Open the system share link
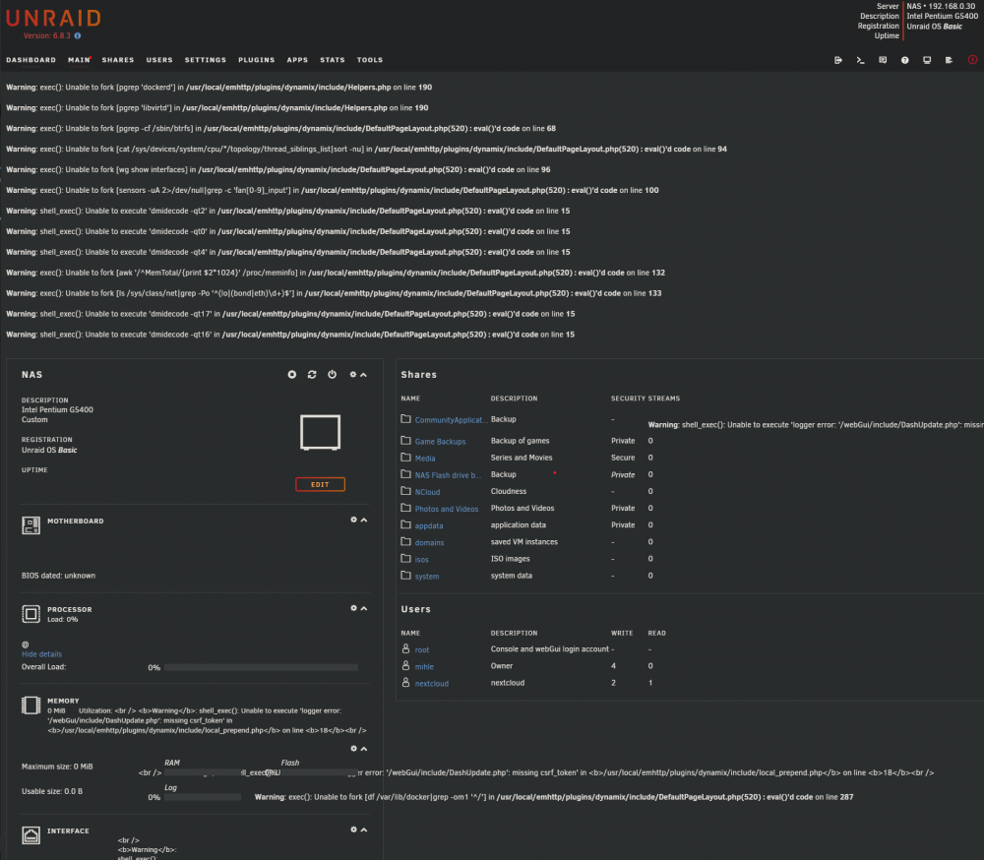 [x=427, y=577]
